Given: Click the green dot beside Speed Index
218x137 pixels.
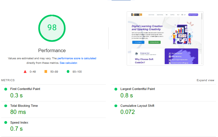Looking at the screenshot, I should pyautogui.click(x=6, y=122).
